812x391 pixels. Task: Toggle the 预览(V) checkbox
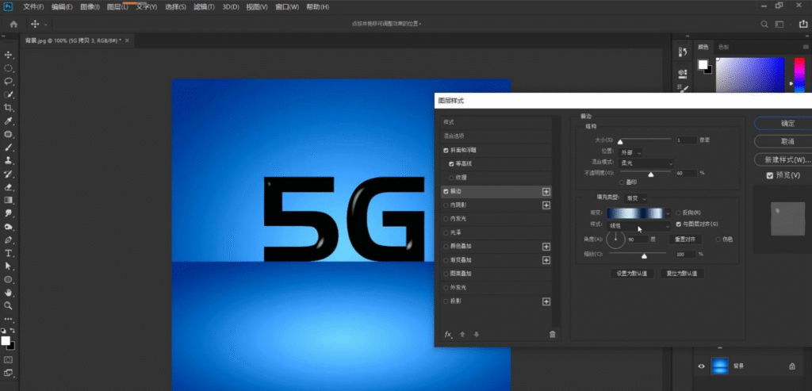pyautogui.click(x=770, y=175)
